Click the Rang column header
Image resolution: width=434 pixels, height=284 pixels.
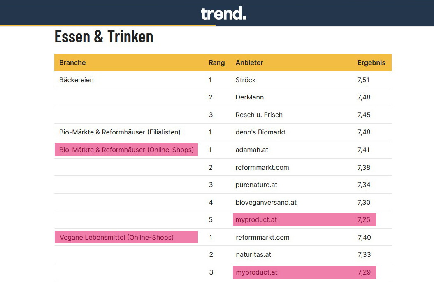(217, 62)
